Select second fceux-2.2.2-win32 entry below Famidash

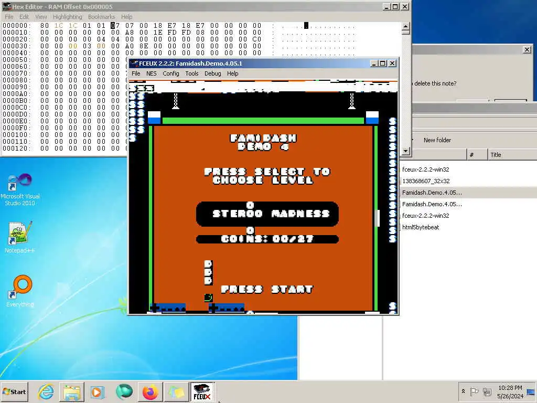(x=426, y=216)
